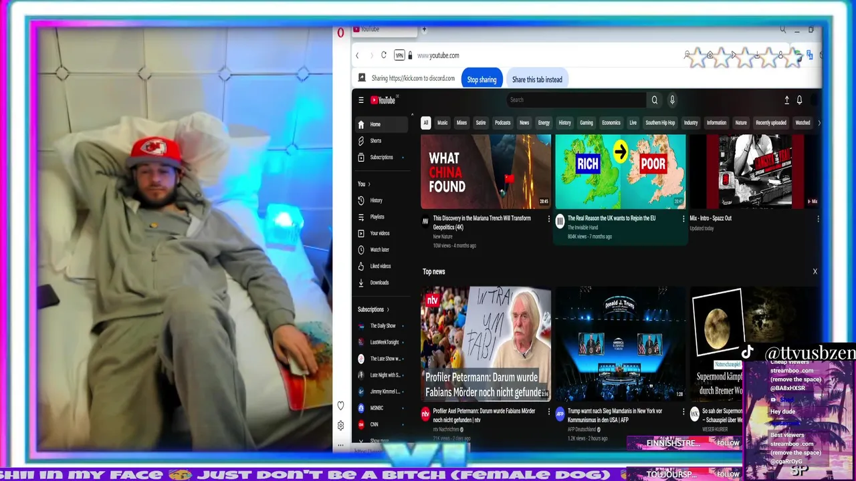Screen dimensions: 856x481
Task: Expand the Subscriptions section header chevron
Action: click(x=388, y=310)
